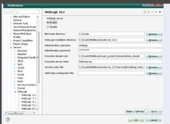This screenshot has height=124, width=170.
Task: Open the back history dropdown arrow
Action: pyautogui.click(x=149, y=12)
